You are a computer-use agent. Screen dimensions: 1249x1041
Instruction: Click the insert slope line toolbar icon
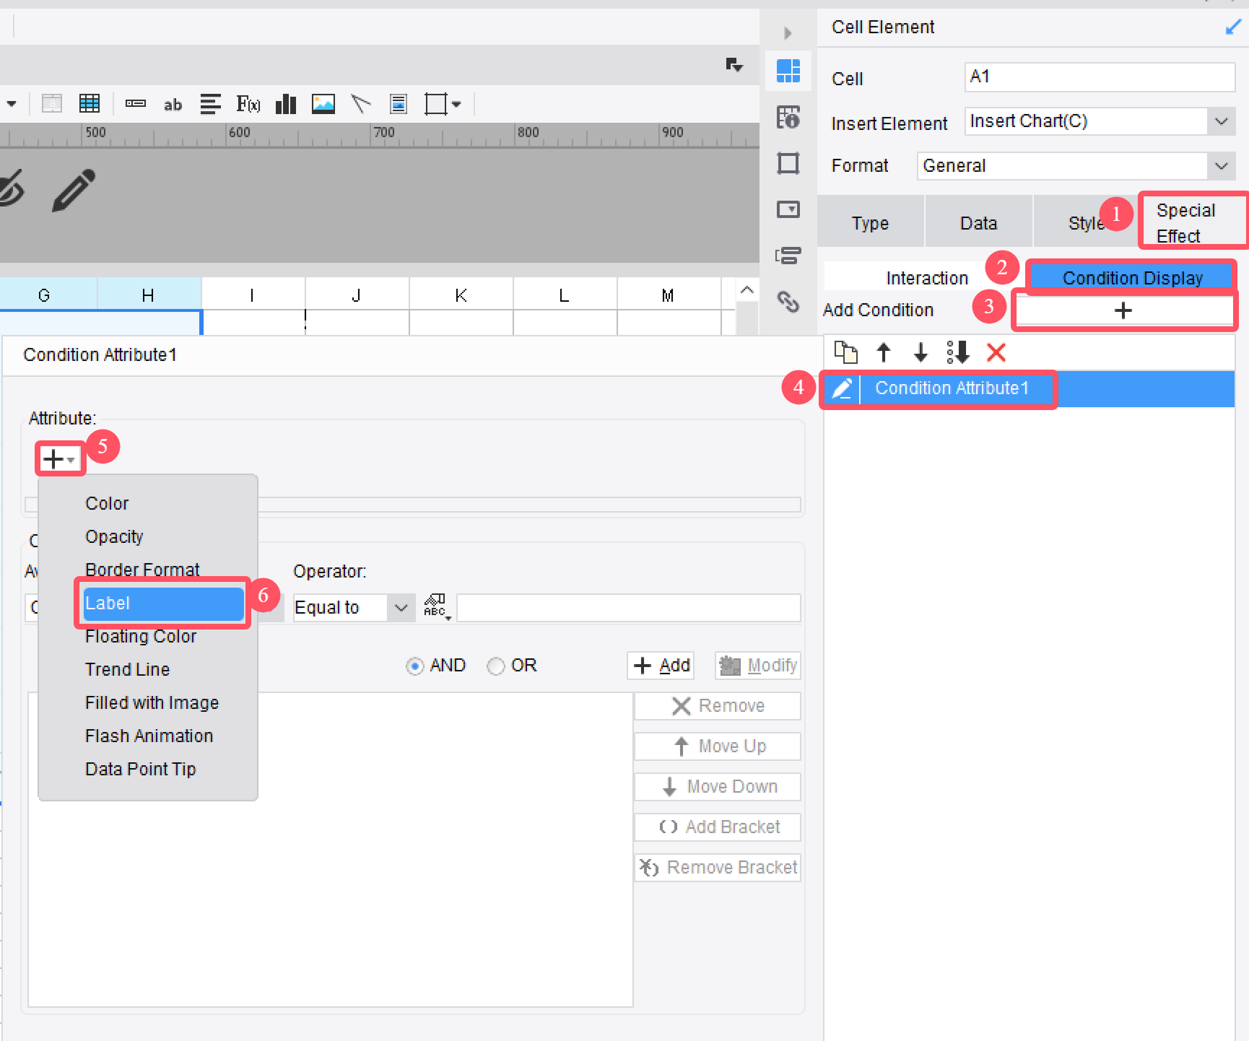pyautogui.click(x=360, y=104)
